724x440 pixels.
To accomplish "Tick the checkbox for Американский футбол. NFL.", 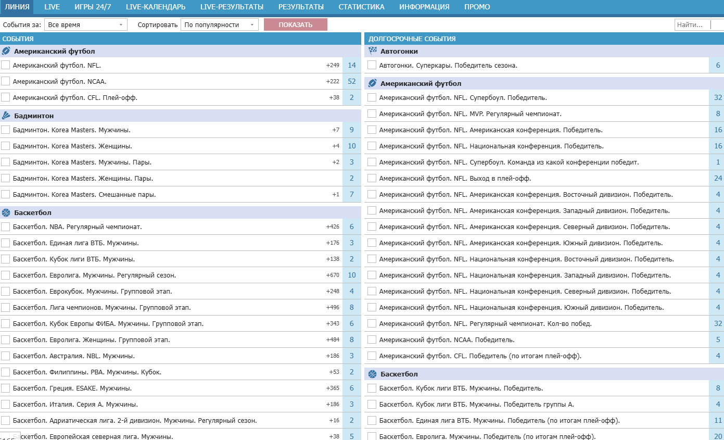I will (6, 65).
